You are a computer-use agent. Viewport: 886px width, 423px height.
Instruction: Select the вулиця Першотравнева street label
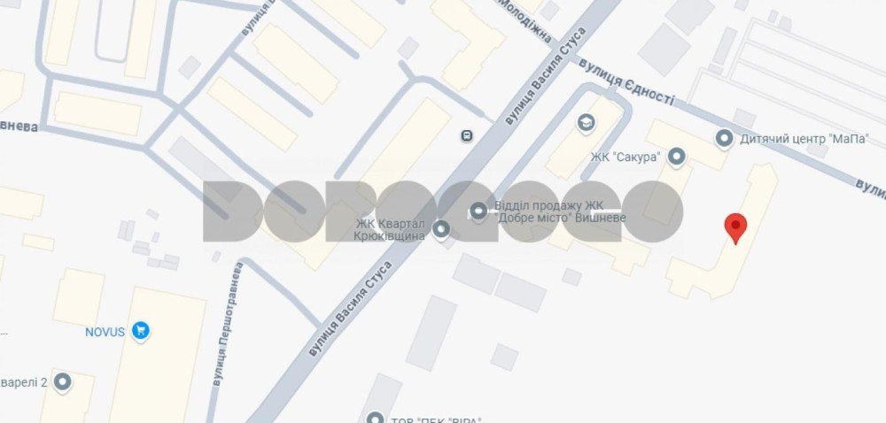[226, 324]
